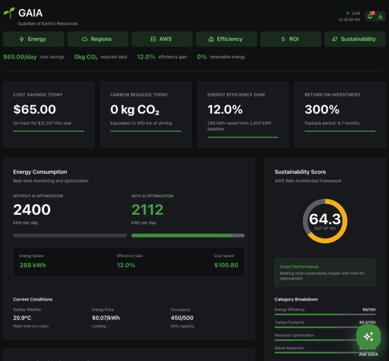Click the GAIA title text
This screenshot has height=361, width=389.
(30, 13)
